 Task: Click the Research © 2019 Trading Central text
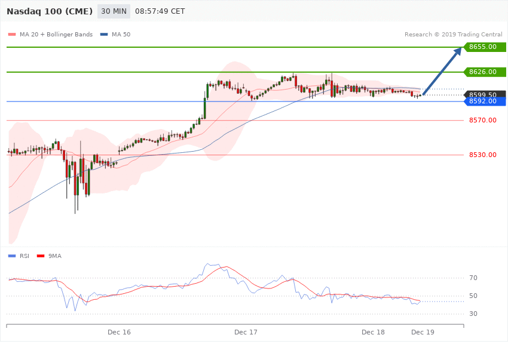453,34
